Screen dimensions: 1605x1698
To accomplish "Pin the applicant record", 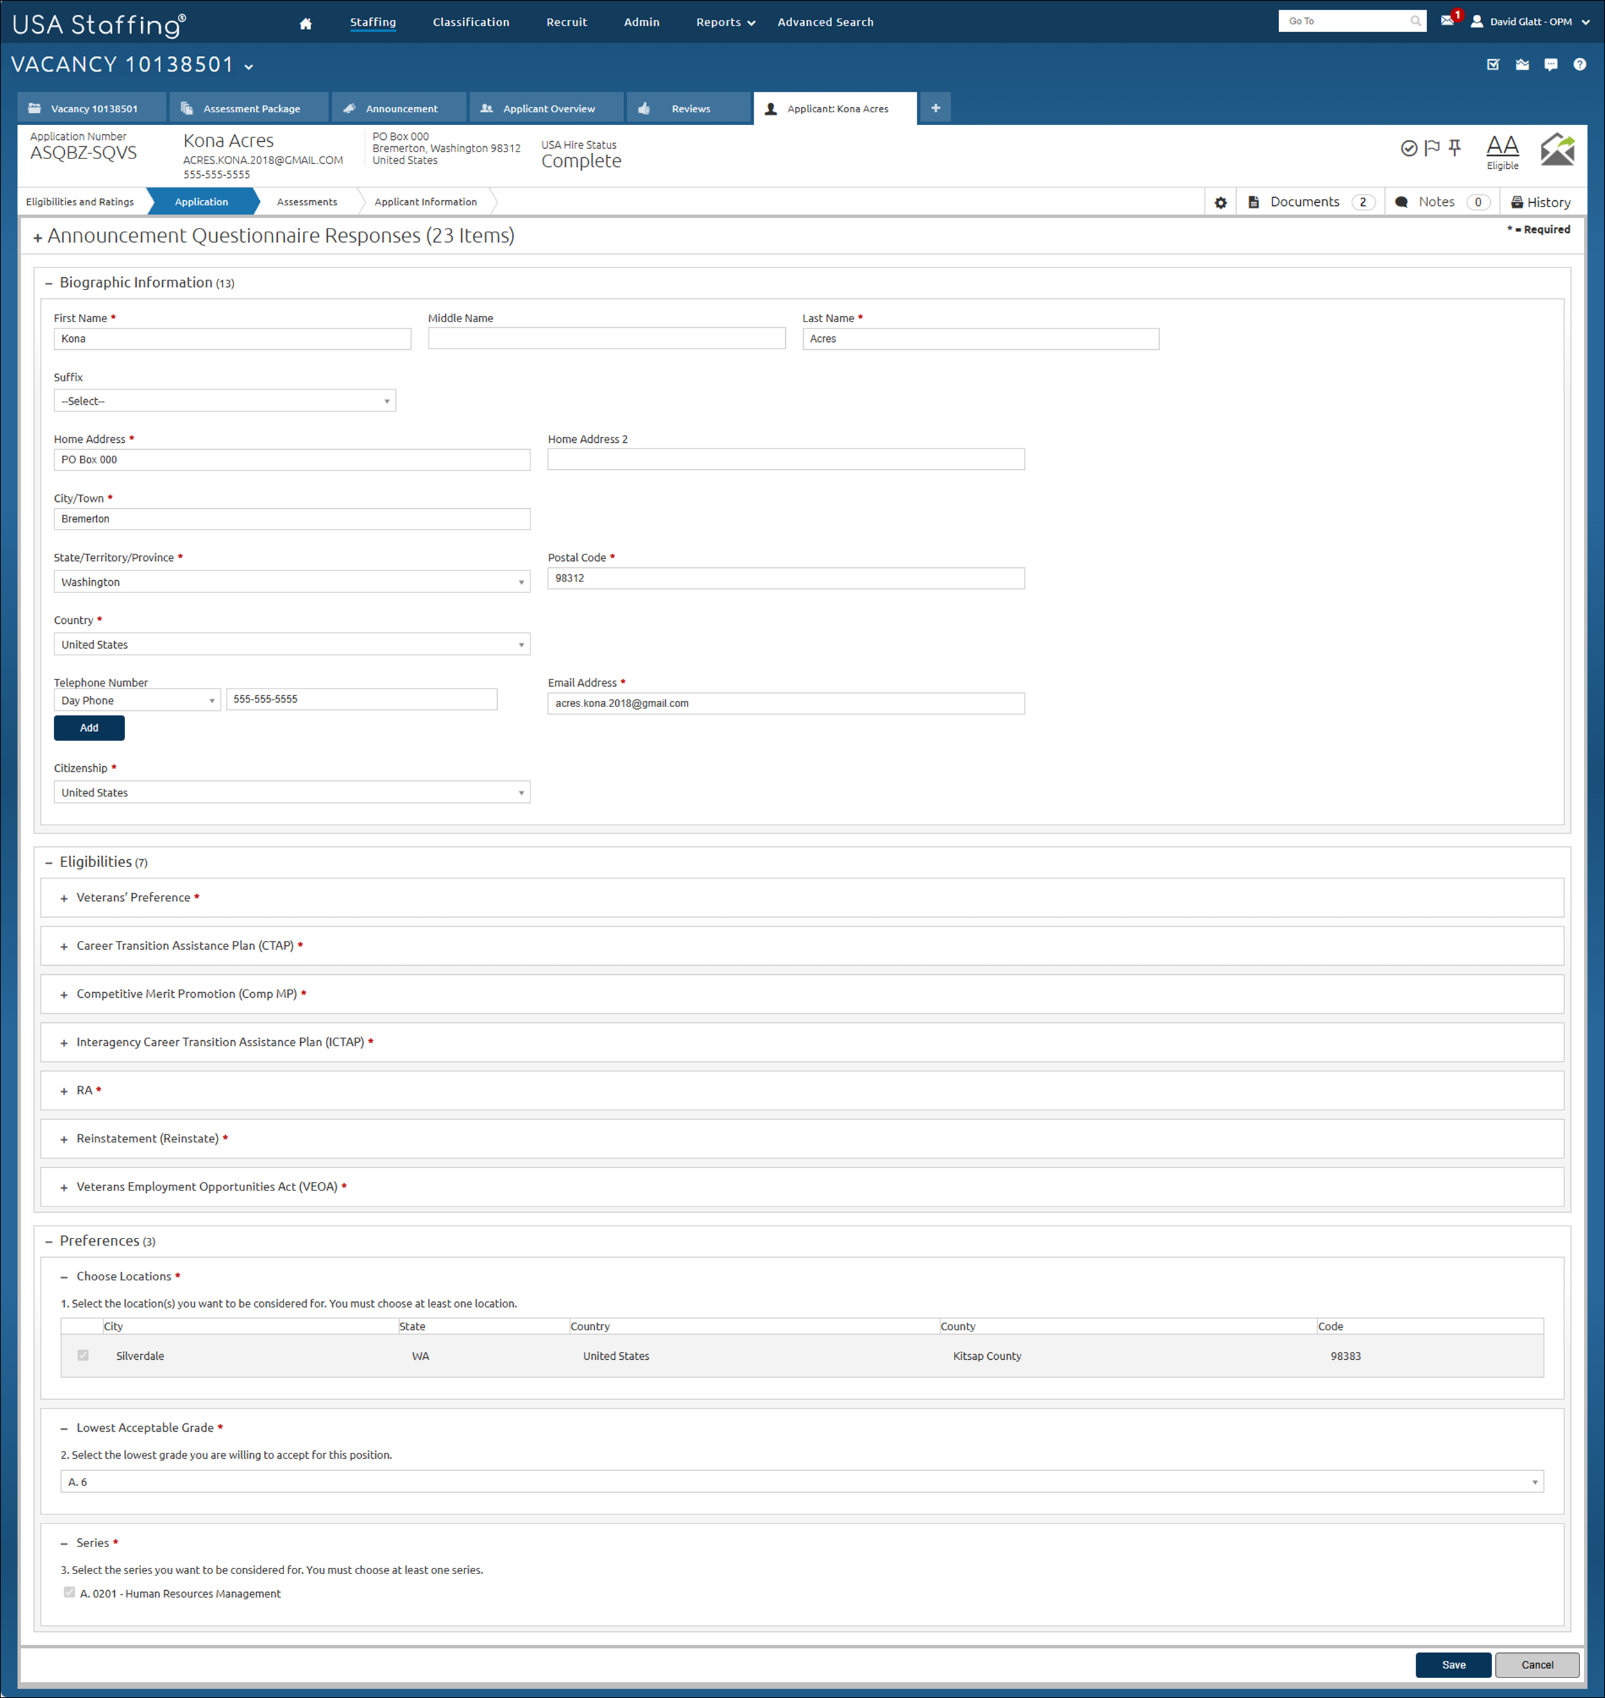I will tap(1454, 148).
